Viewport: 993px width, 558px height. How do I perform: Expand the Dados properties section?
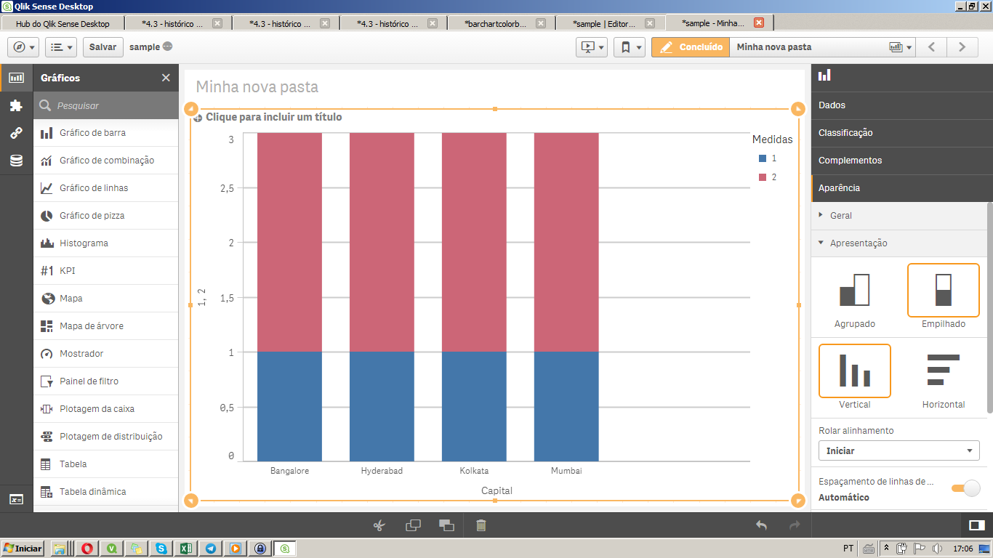[x=901, y=105]
